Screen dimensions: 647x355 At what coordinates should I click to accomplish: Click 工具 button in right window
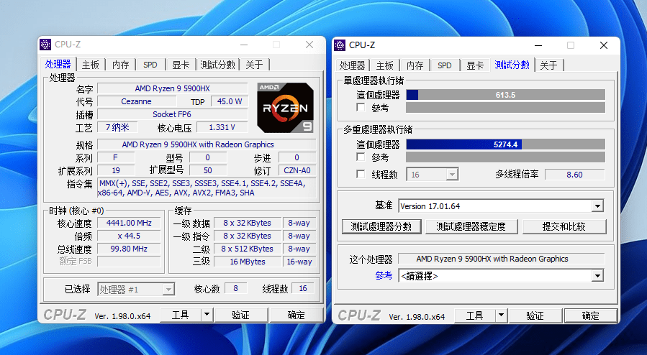coord(474,316)
